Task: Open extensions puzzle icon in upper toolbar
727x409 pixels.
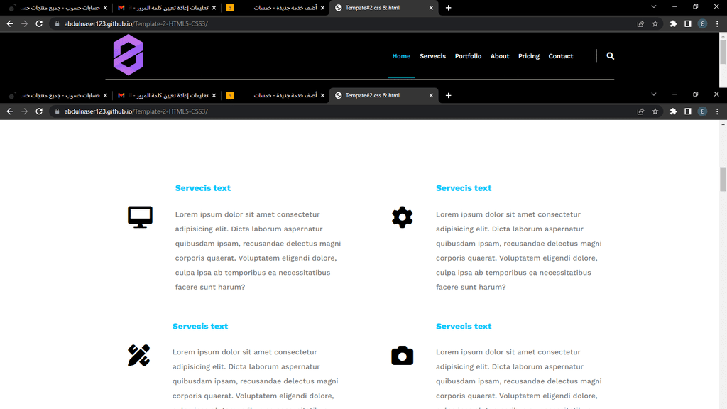Action: [673, 23]
